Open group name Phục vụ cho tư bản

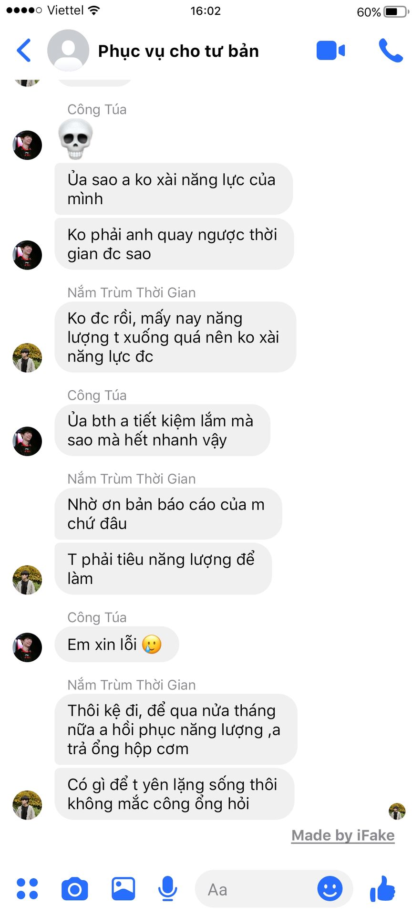(178, 51)
